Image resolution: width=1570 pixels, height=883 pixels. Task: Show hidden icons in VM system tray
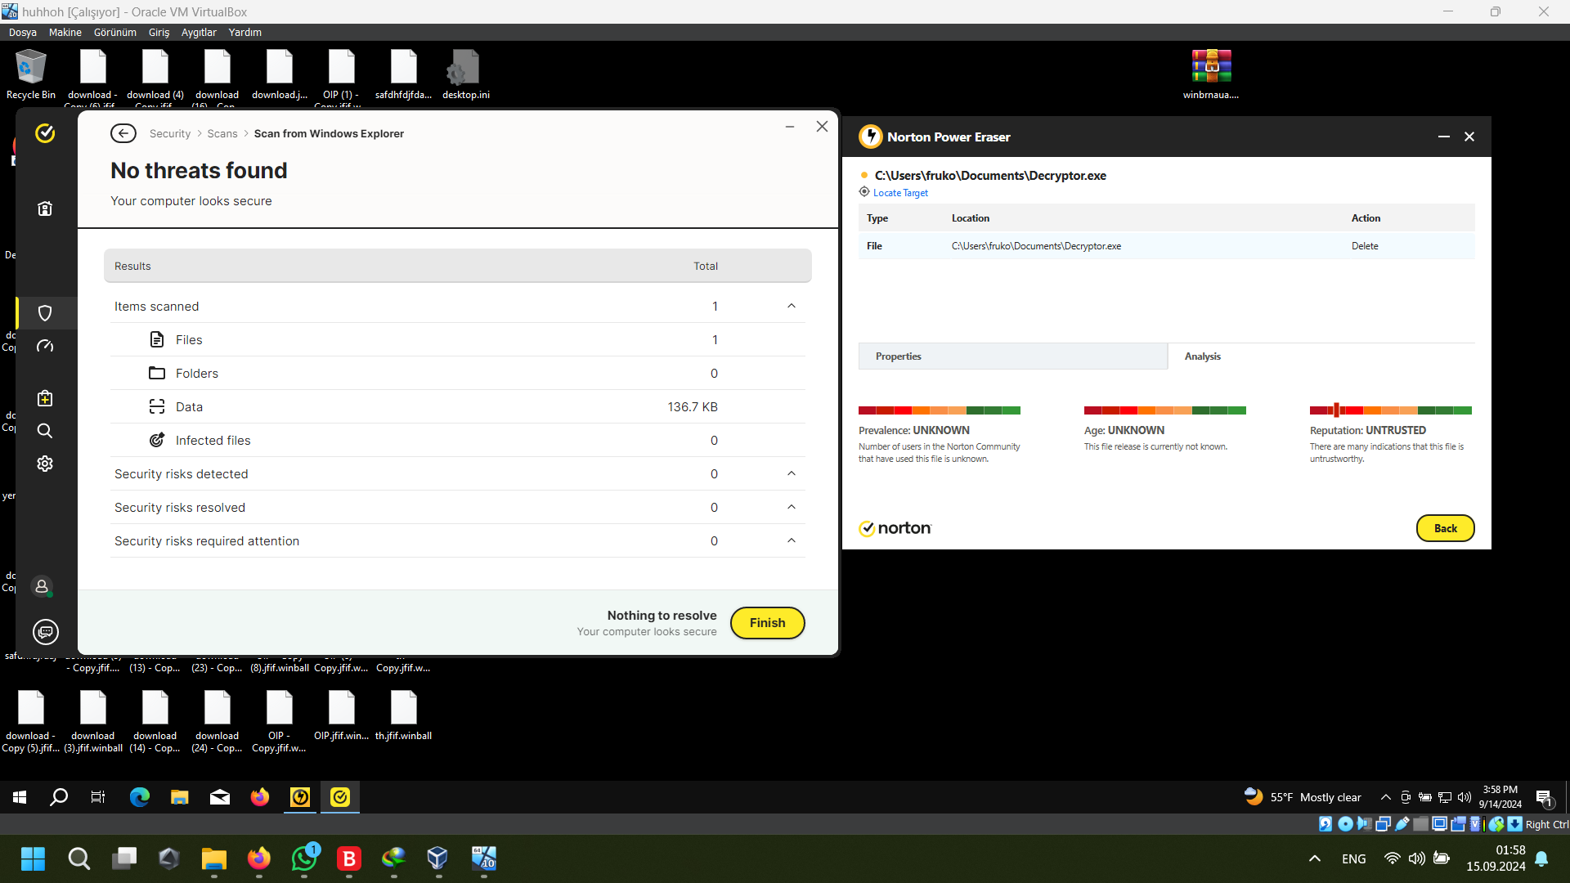[x=1385, y=797]
